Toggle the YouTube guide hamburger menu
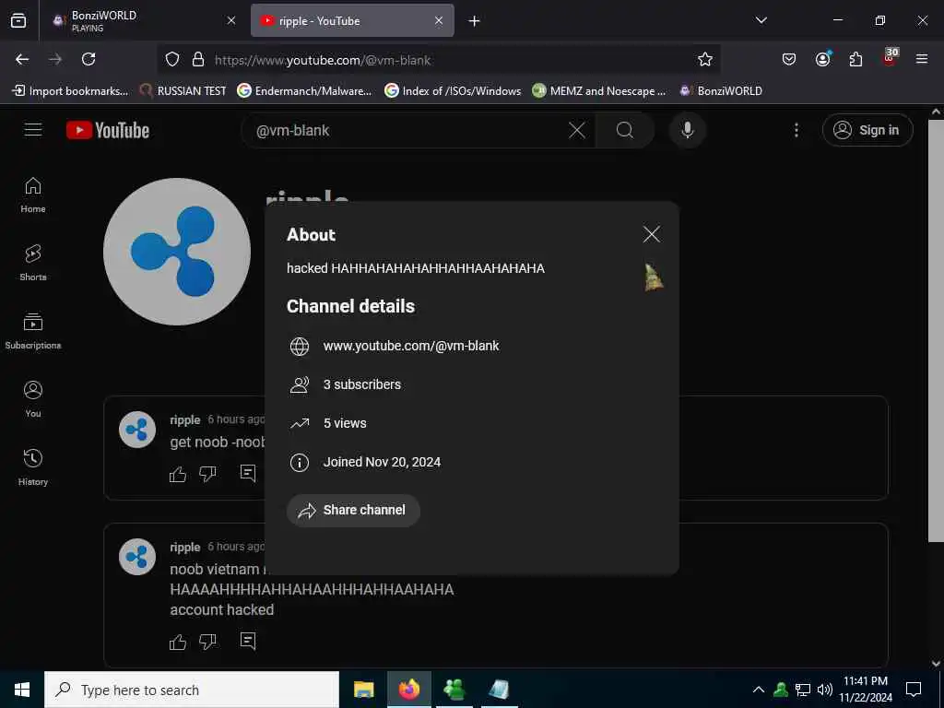The width and height of the screenshot is (944, 708). [x=33, y=130]
